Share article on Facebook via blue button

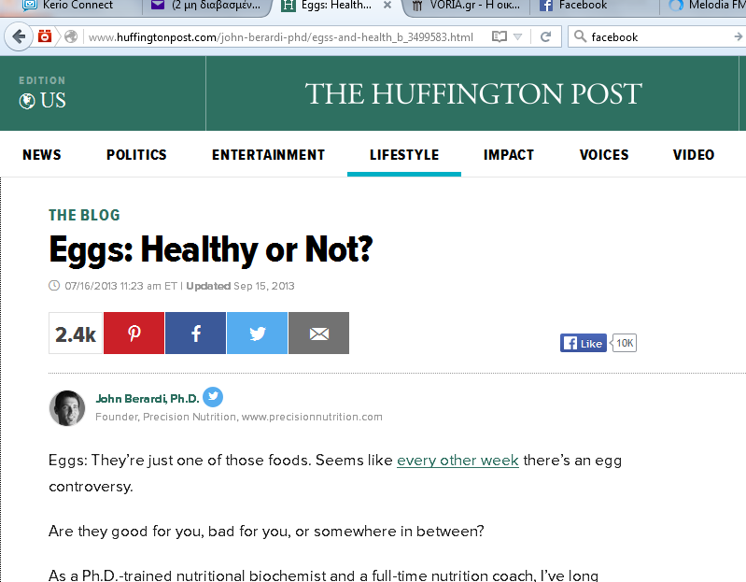[x=195, y=334]
